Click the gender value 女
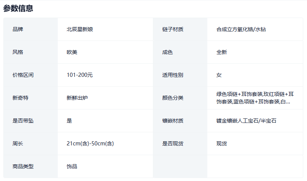307x181 pixels. pos(219,75)
